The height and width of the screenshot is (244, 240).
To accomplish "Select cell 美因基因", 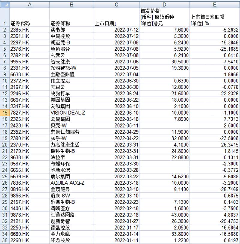I will (72, 100).
